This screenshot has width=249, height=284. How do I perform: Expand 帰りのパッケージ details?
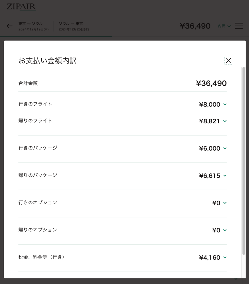click(x=225, y=176)
